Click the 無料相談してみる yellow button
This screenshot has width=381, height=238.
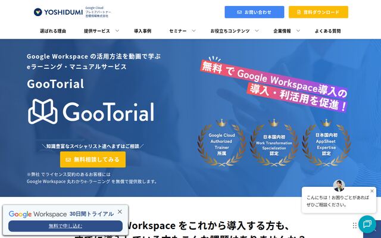[93, 159]
